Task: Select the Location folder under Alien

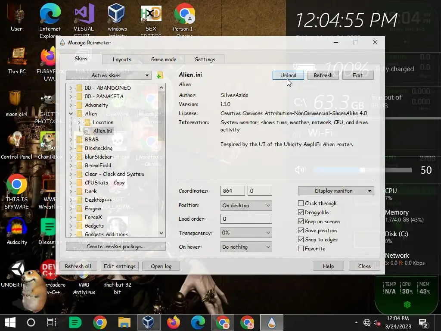Action: click(x=103, y=122)
